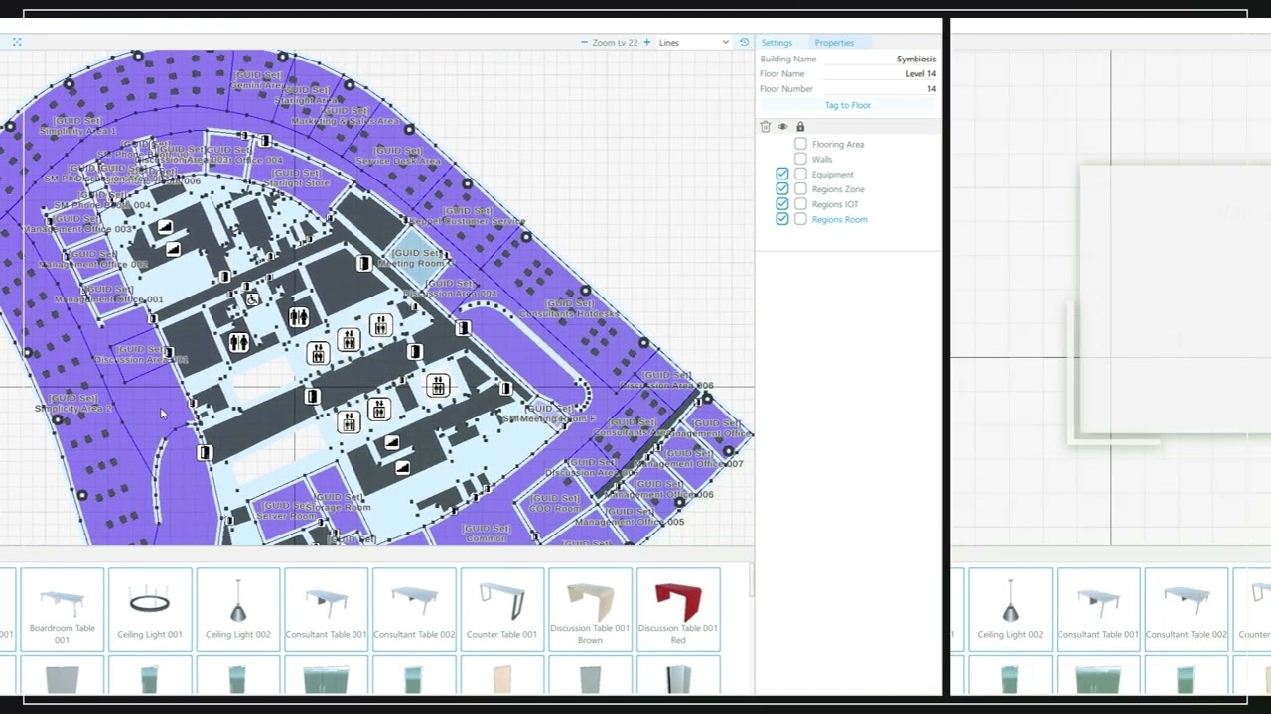This screenshot has width=1271, height=714.
Task: Uncheck the ticked box on the Equipment row
Action: (x=782, y=175)
